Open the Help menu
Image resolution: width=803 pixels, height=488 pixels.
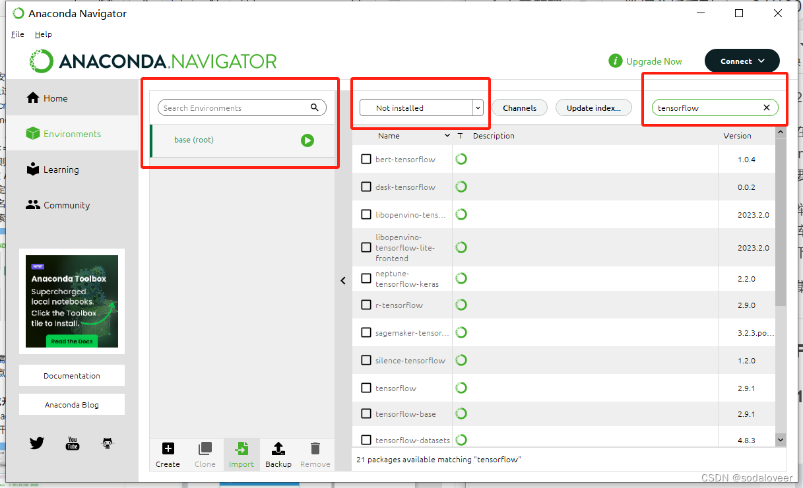[x=44, y=34]
